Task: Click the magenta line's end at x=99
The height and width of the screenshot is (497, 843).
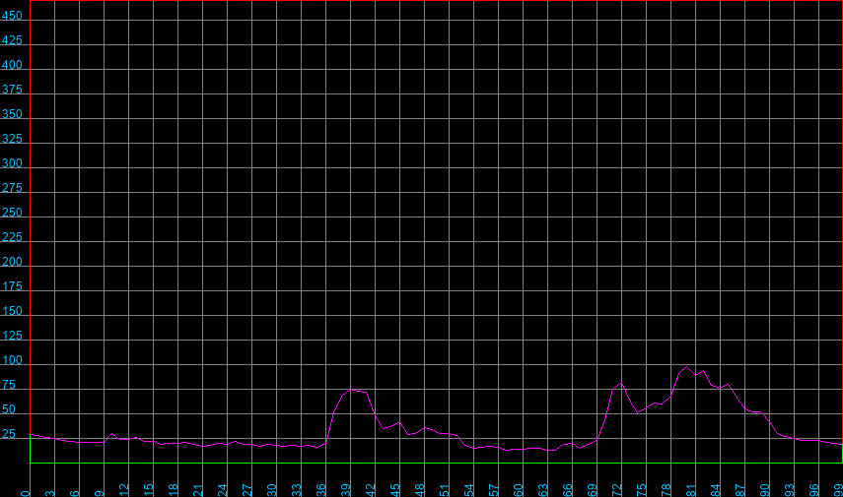Action: click(x=841, y=444)
